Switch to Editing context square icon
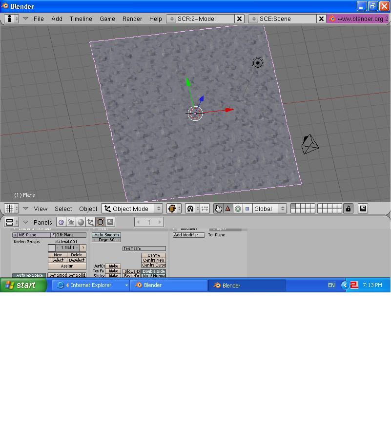Image resolution: width=391 pixels, height=421 pixels. (100, 222)
